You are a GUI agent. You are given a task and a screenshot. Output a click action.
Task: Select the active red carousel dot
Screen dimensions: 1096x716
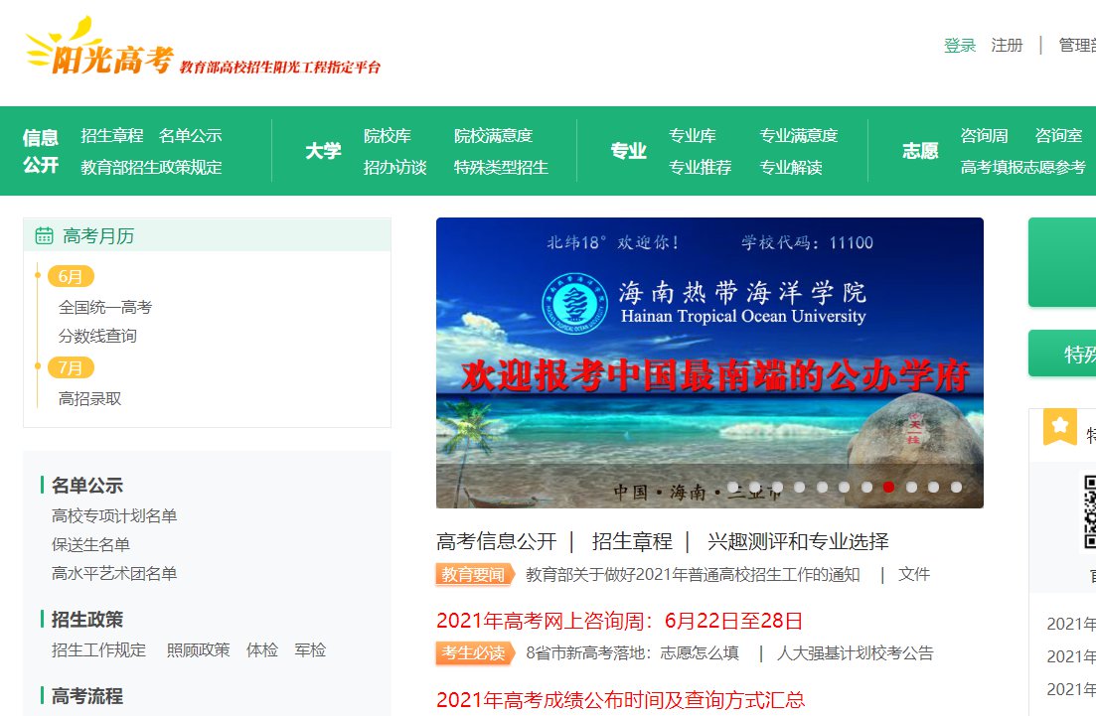point(888,487)
